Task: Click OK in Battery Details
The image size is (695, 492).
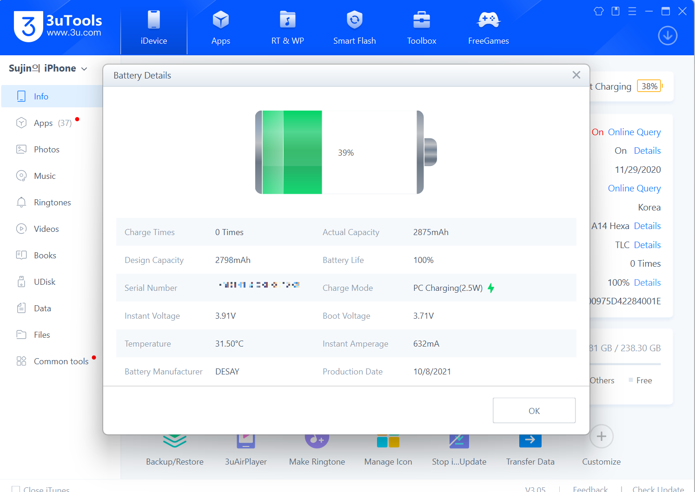Action: tap(534, 411)
